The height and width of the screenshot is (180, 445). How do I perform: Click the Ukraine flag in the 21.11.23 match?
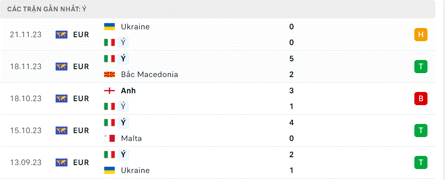[x=109, y=27]
